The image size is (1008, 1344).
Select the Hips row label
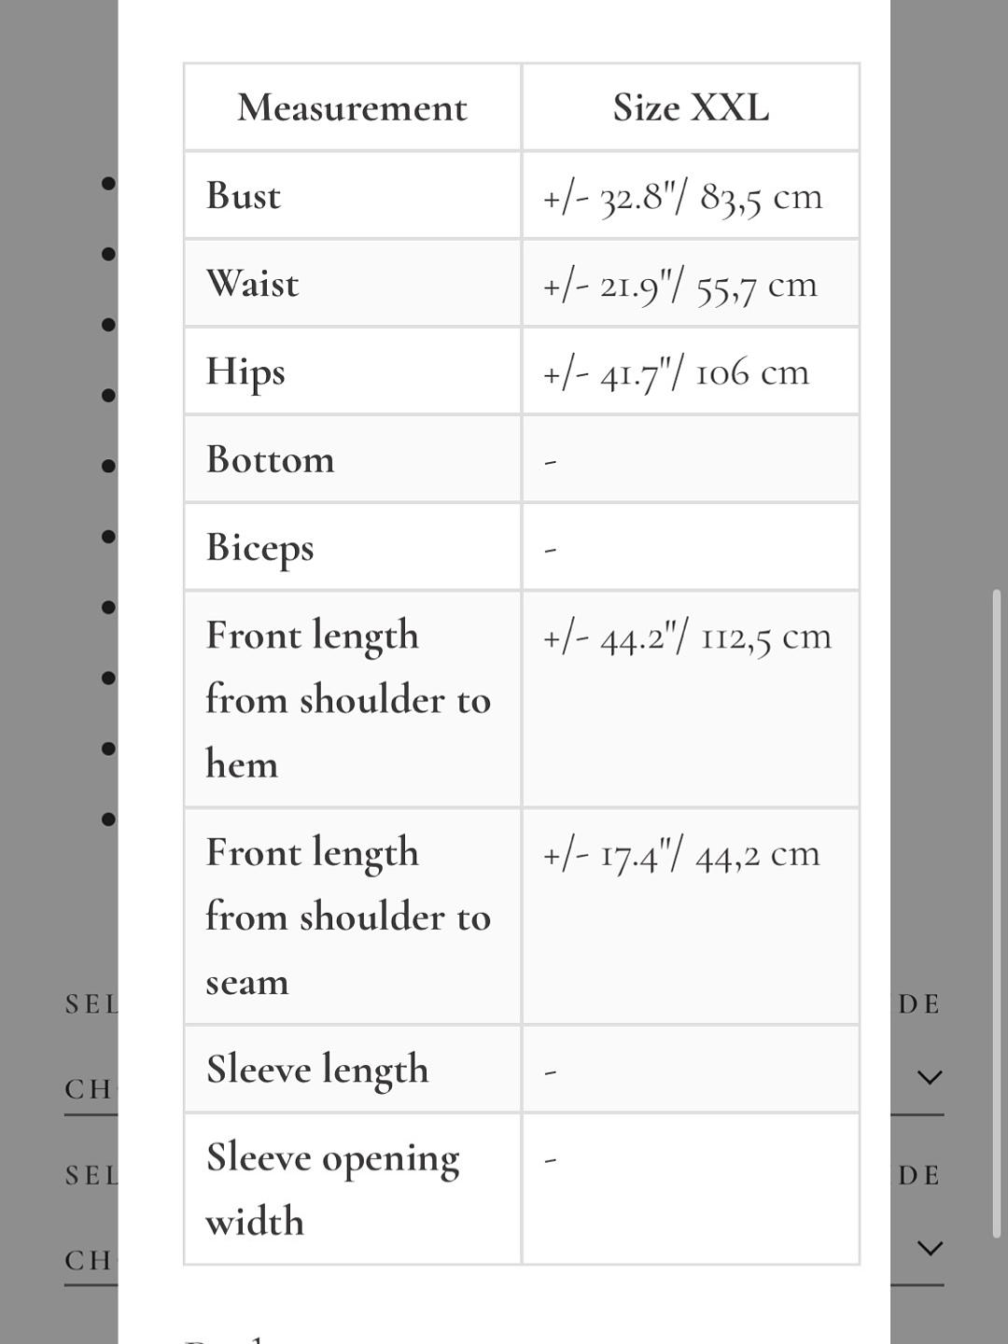[245, 372]
